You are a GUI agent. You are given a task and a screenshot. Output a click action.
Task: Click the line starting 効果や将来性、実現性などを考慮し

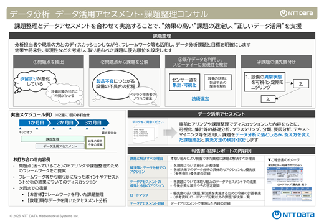pos(93,50)
